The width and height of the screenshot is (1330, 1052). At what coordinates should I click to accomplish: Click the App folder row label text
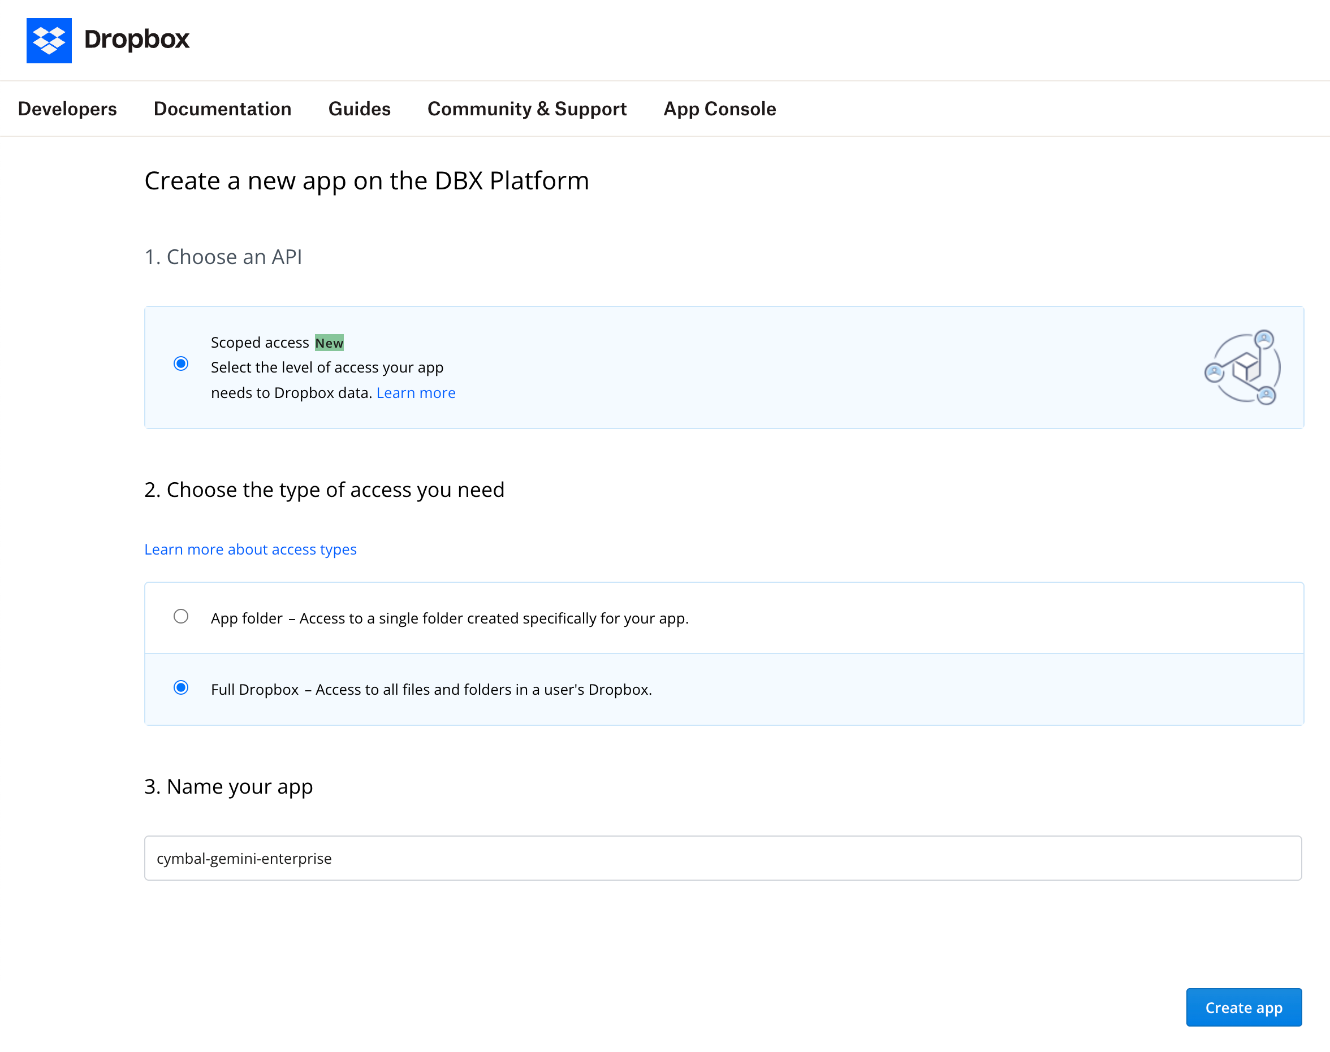point(247,618)
